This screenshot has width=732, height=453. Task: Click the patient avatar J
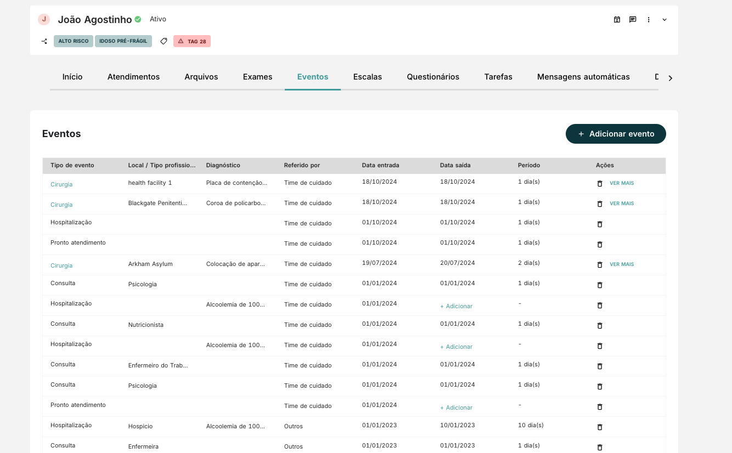[44, 20]
